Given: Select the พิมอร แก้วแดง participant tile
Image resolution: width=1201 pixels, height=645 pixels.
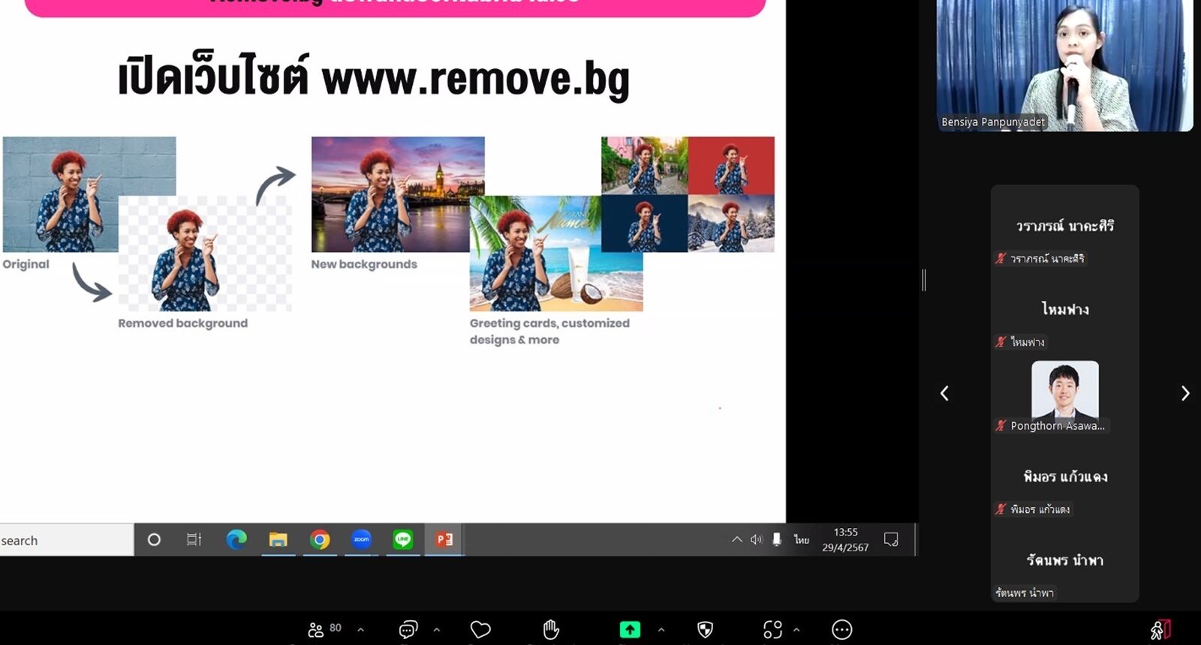Looking at the screenshot, I should [x=1064, y=476].
